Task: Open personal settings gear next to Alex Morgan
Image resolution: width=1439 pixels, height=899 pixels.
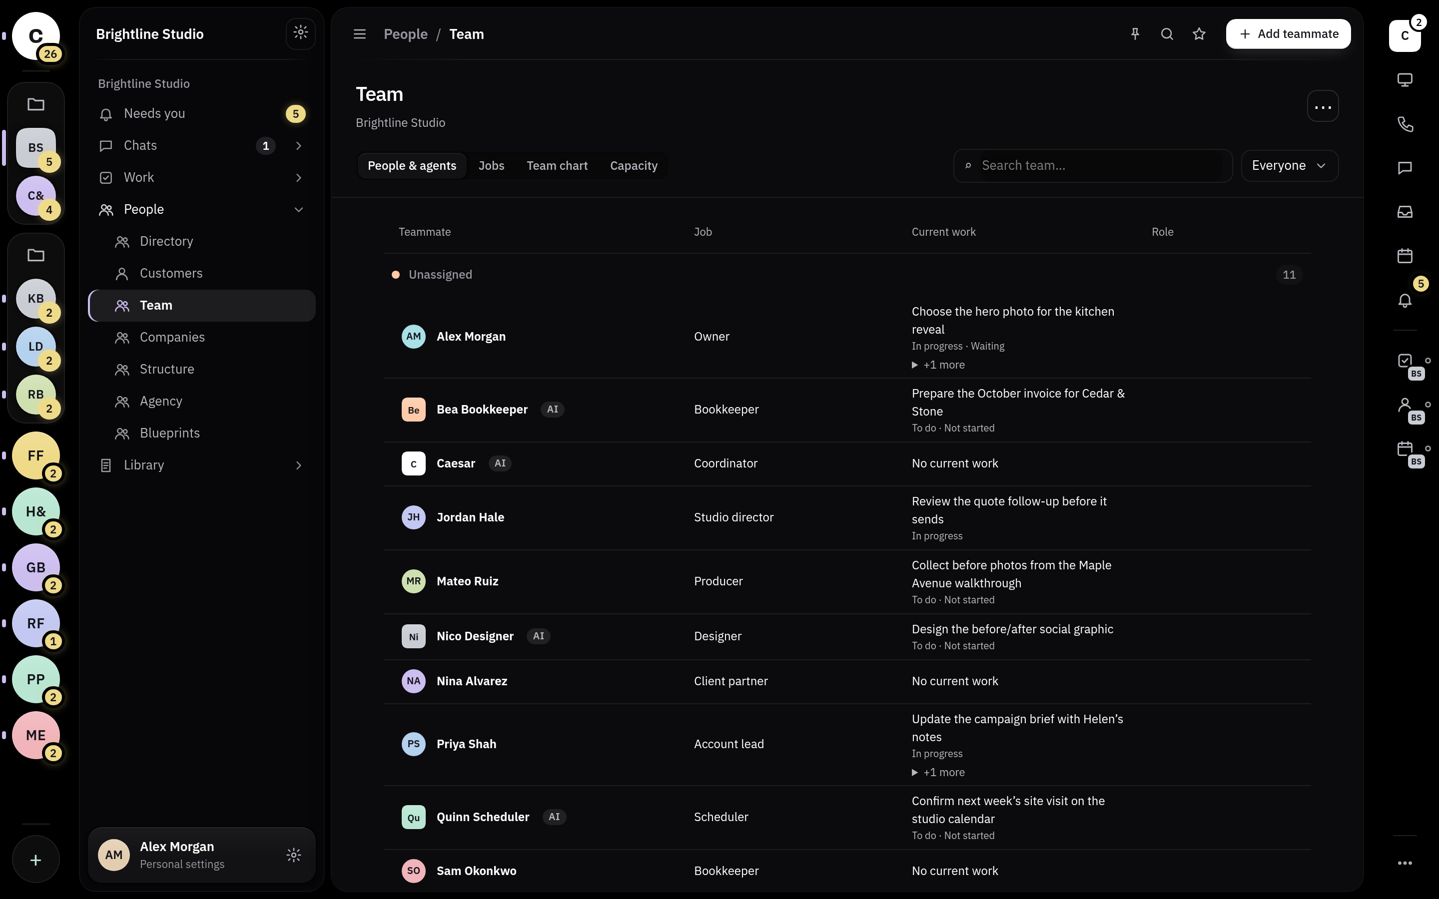Action: click(294, 855)
